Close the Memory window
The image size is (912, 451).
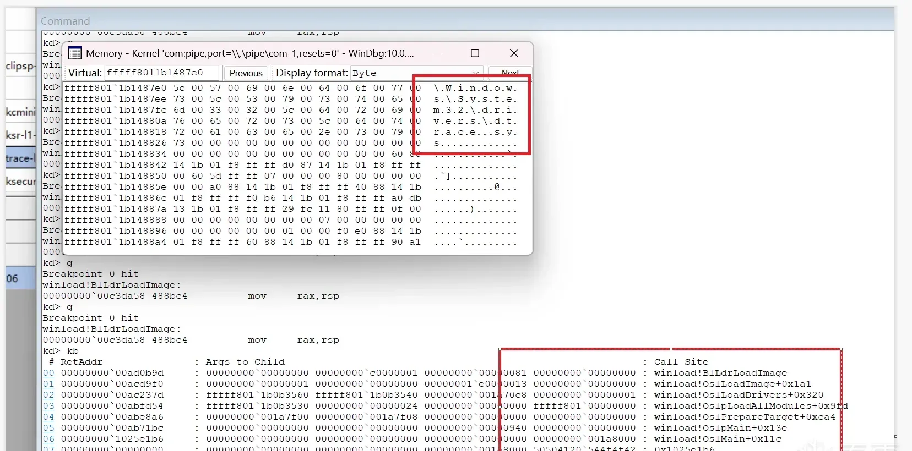(514, 53)
